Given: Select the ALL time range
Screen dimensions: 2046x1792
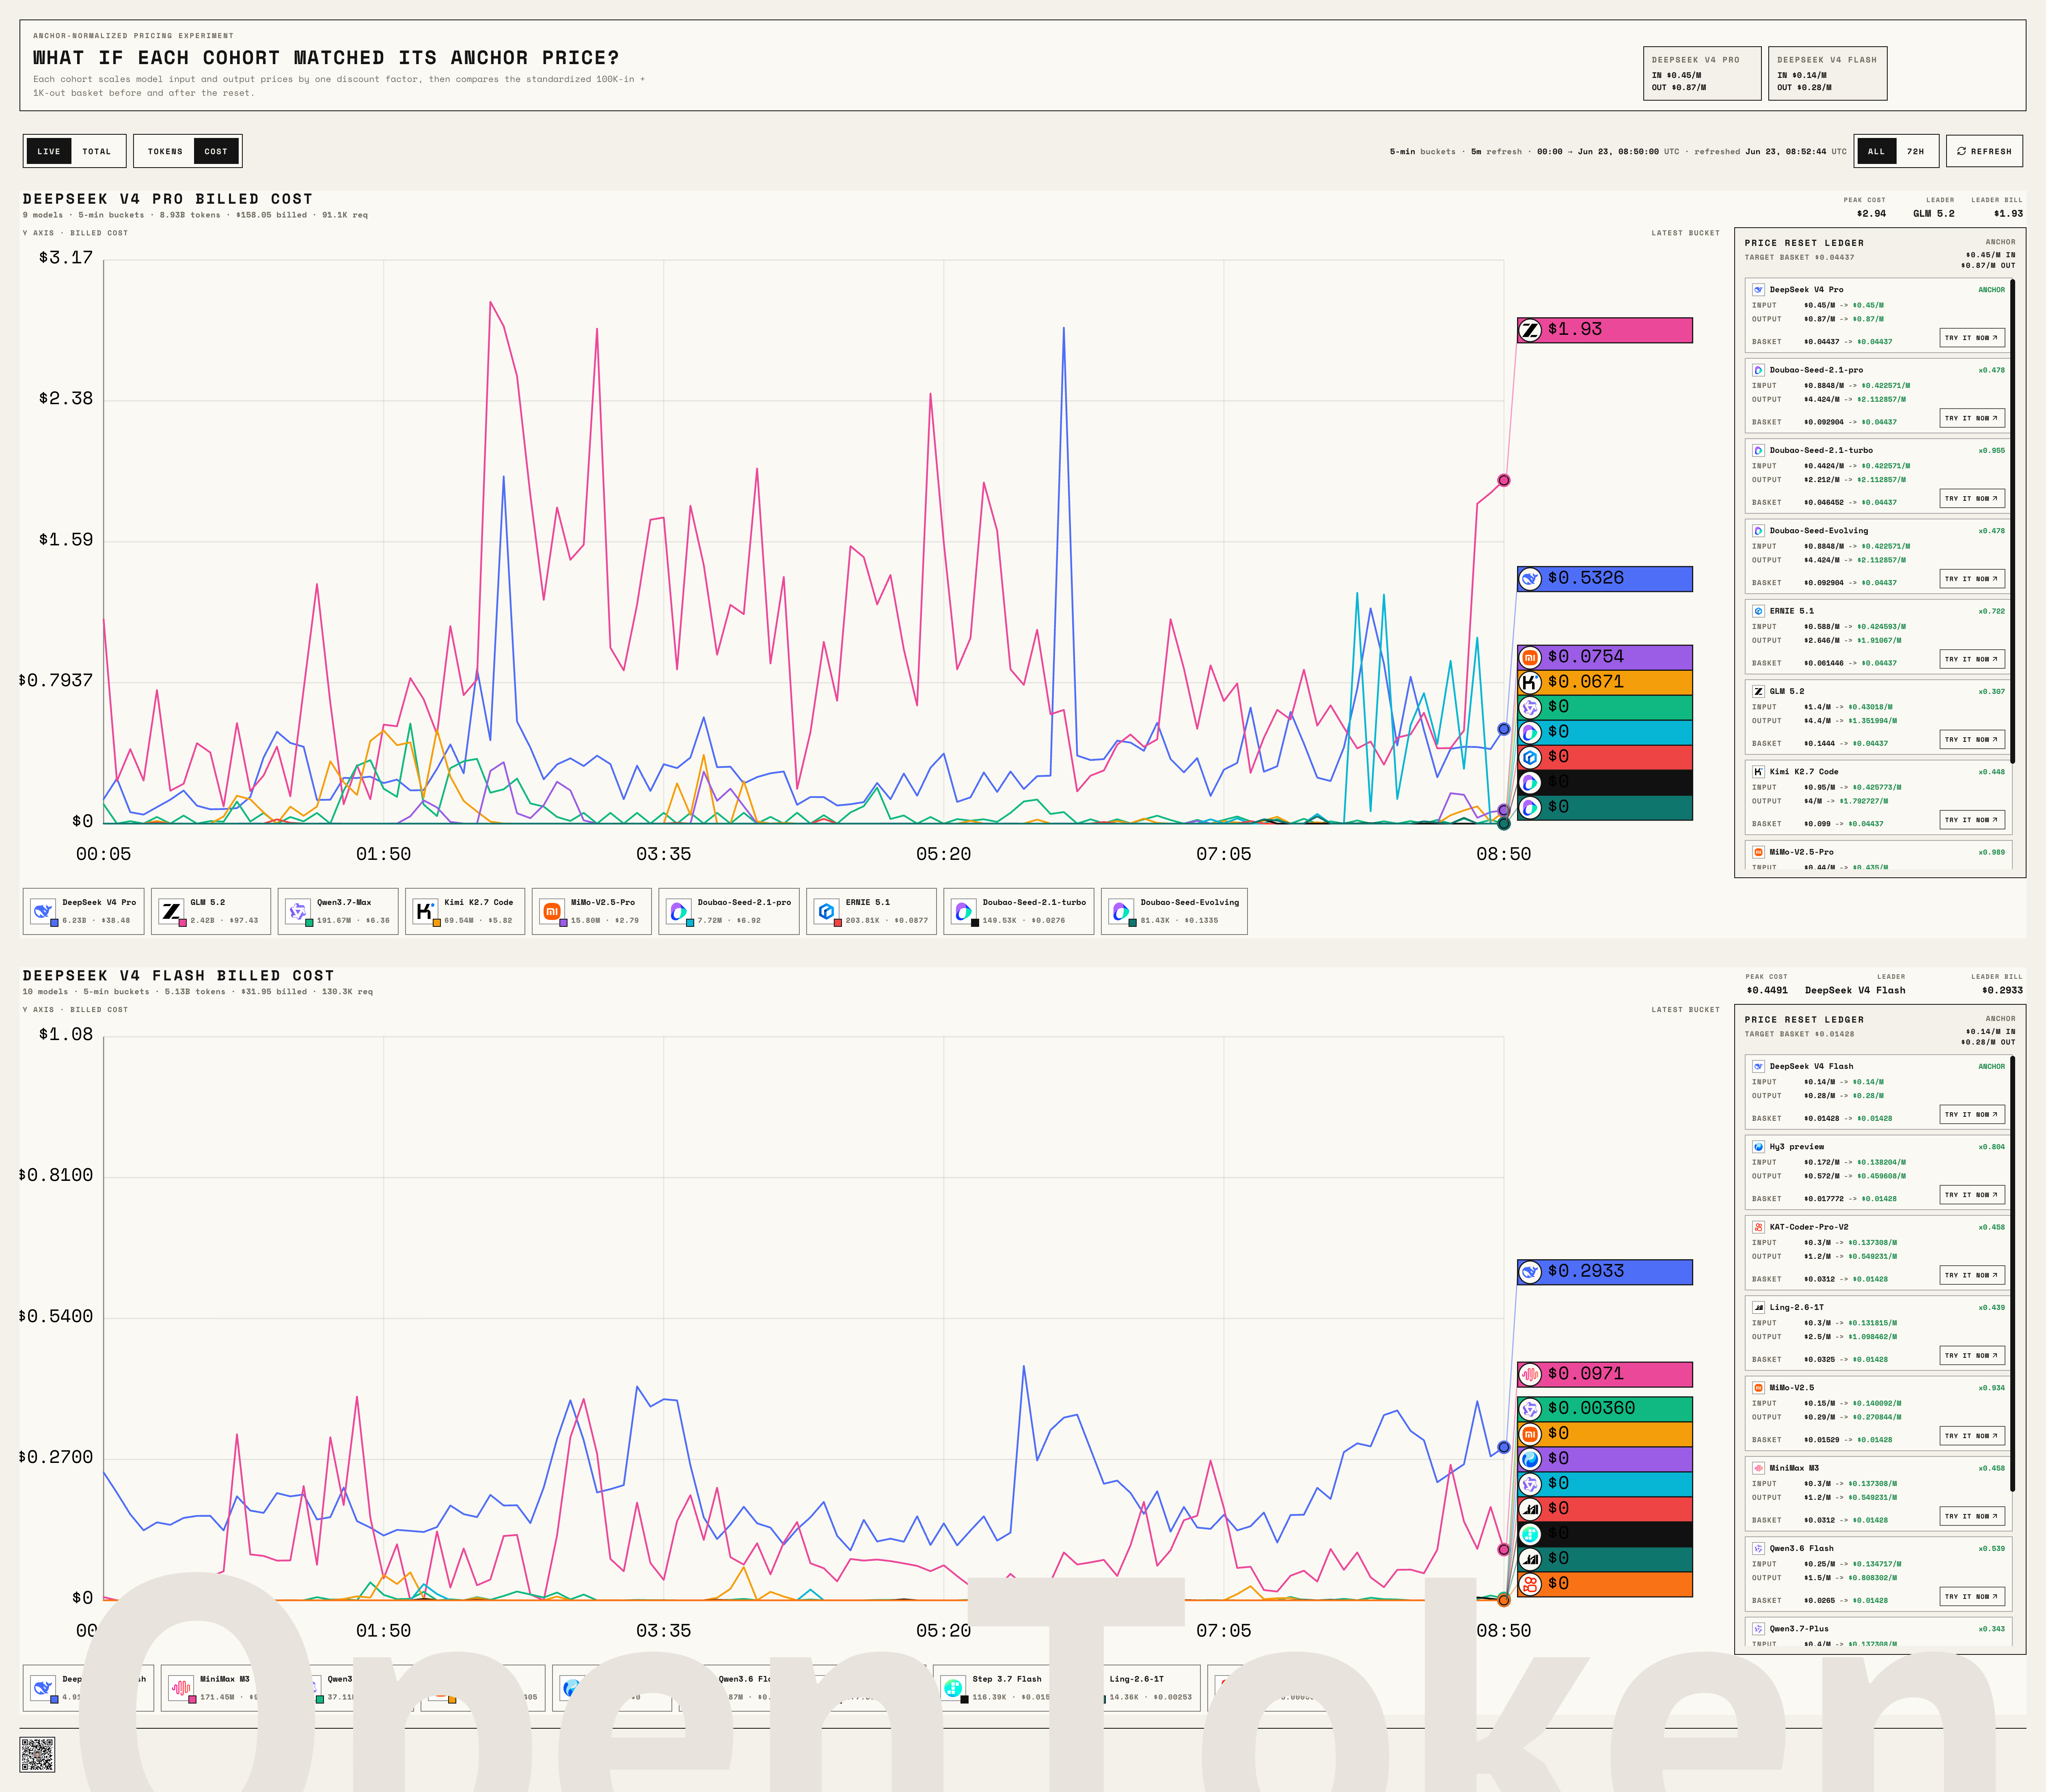Looking at the screenshot, I should (1876, 151).
